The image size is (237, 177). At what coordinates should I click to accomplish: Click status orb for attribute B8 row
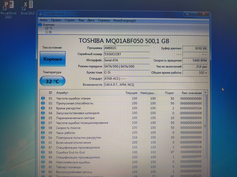(43, 152)
